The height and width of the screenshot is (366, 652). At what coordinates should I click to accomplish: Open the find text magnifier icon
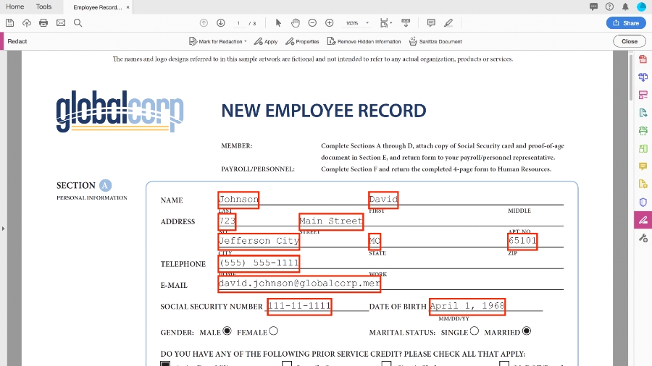[x=78, y=23]
